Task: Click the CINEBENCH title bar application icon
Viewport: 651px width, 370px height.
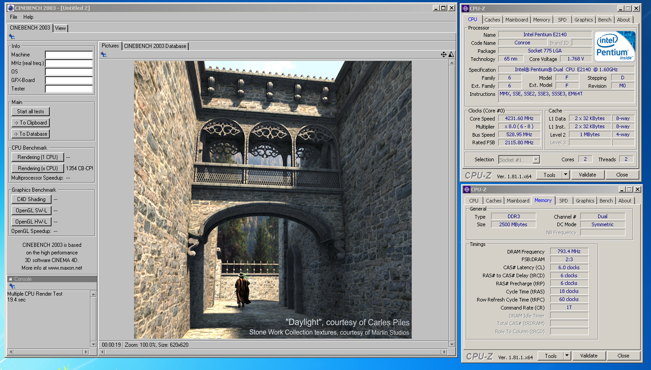Action: [x=11, y=8]
